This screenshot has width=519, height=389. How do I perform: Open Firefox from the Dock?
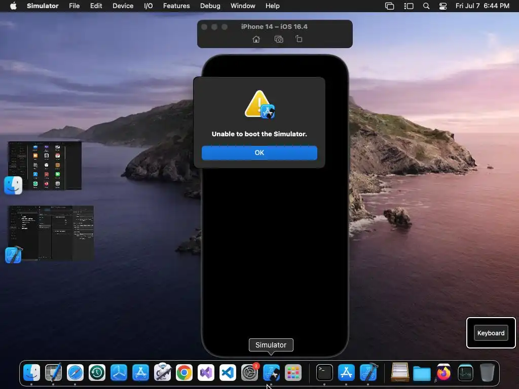click(x=443, y=372)
